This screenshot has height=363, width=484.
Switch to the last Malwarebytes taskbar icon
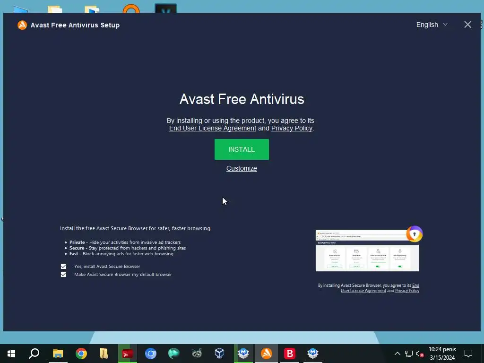[313, 354]
